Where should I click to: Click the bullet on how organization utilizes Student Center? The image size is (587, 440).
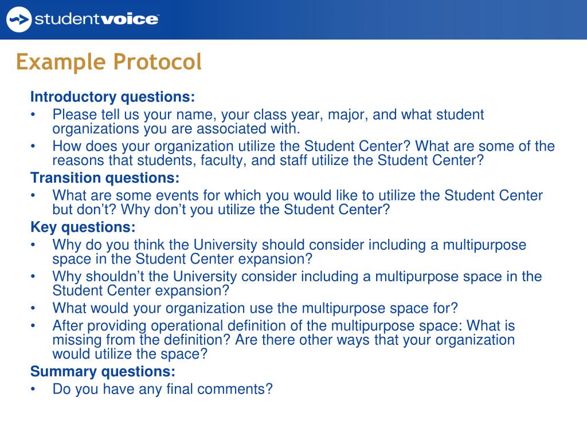[x=303, y=153]
